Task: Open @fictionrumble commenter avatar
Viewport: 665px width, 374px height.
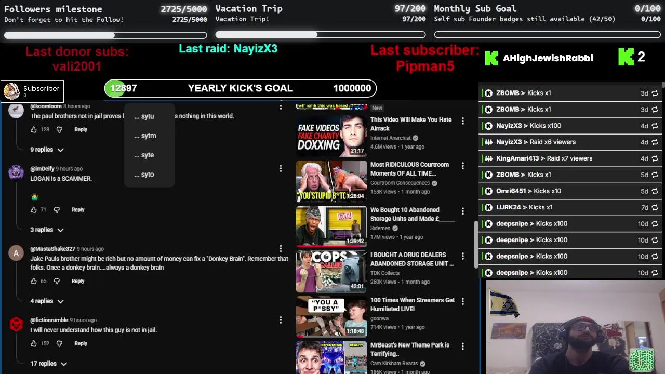Action: 16,324
